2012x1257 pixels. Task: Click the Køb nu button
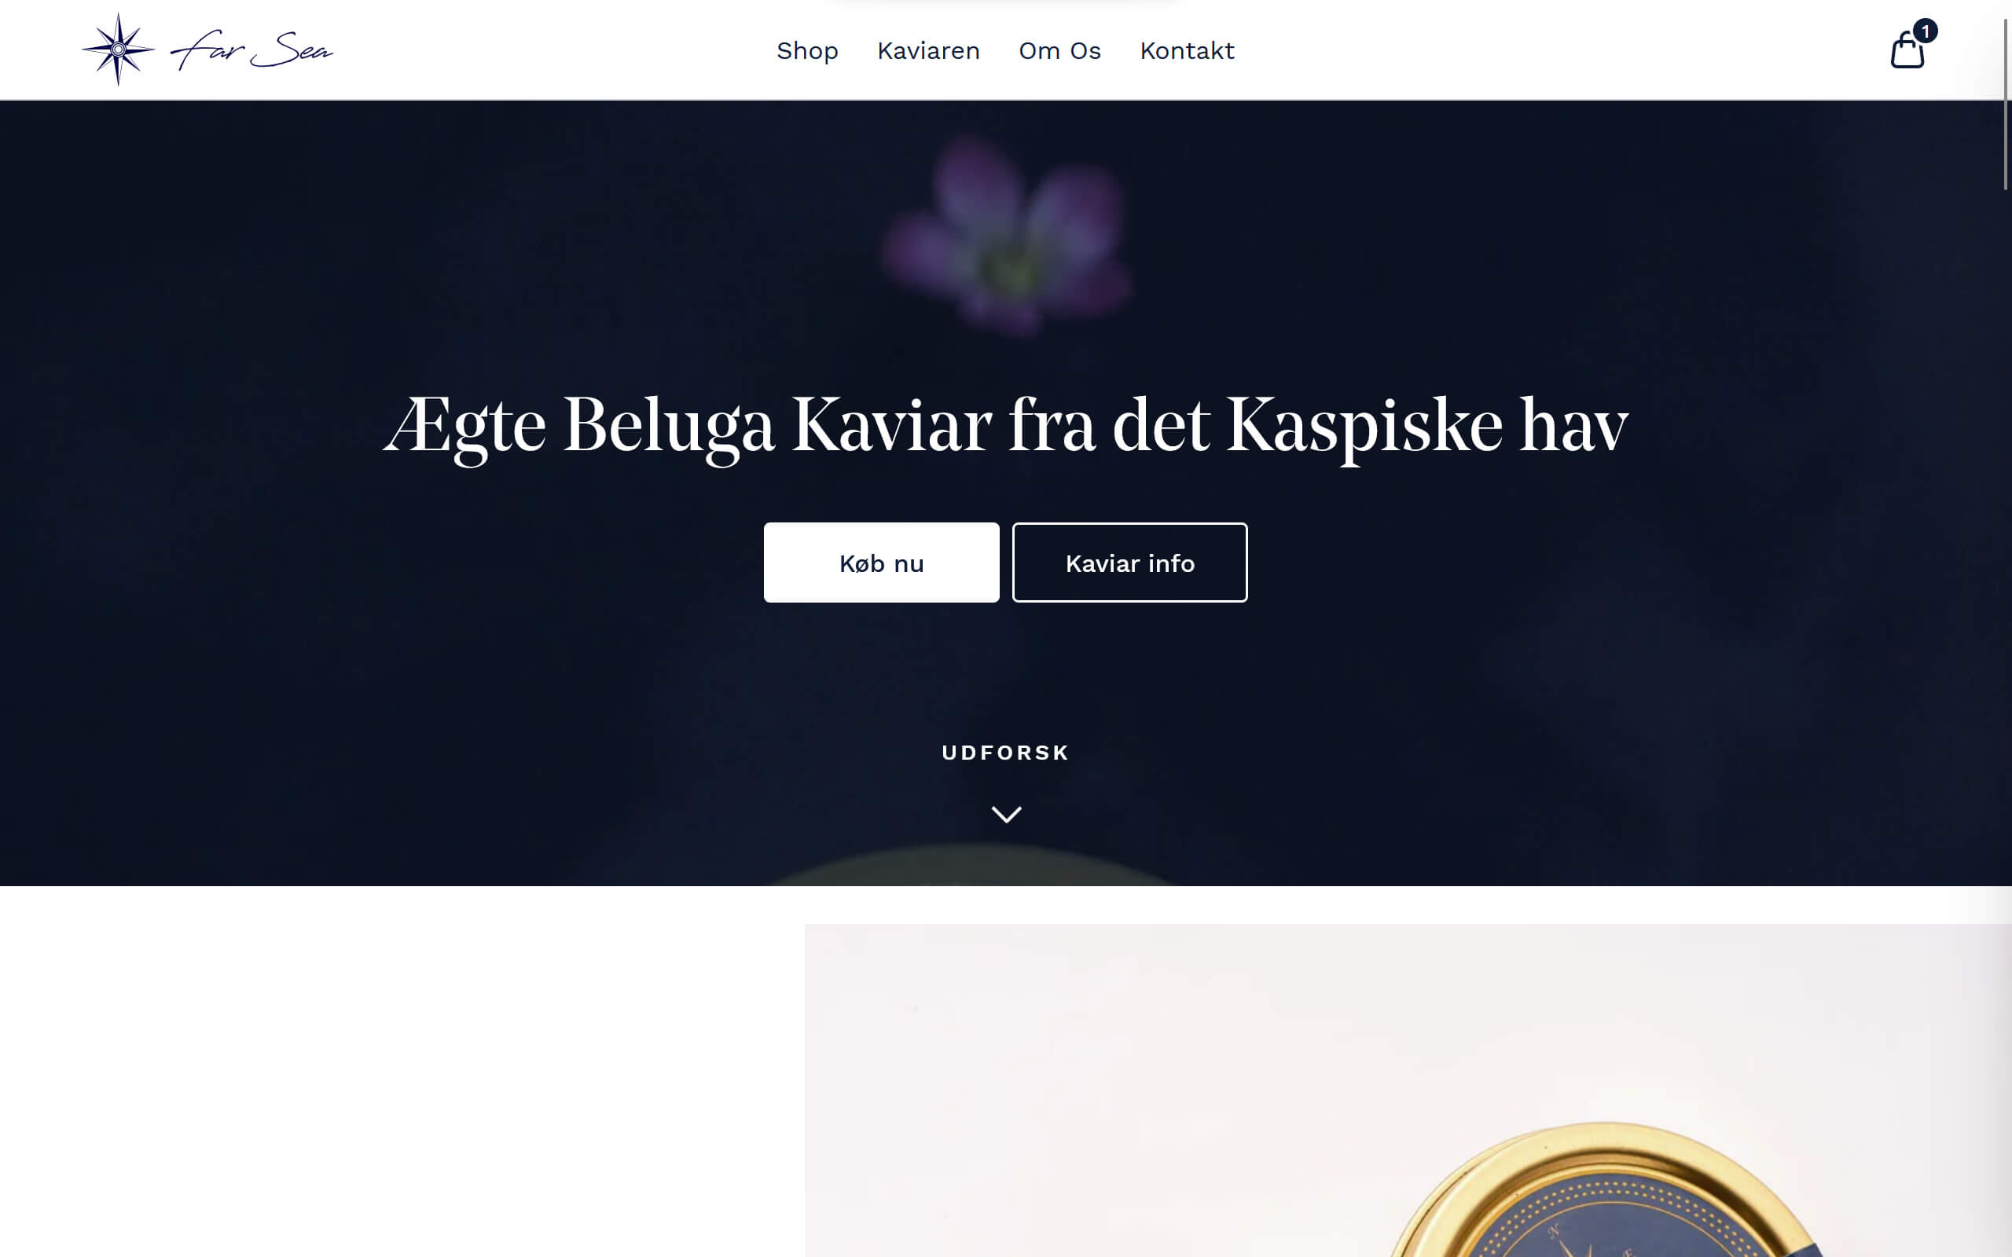coord(881,562)
